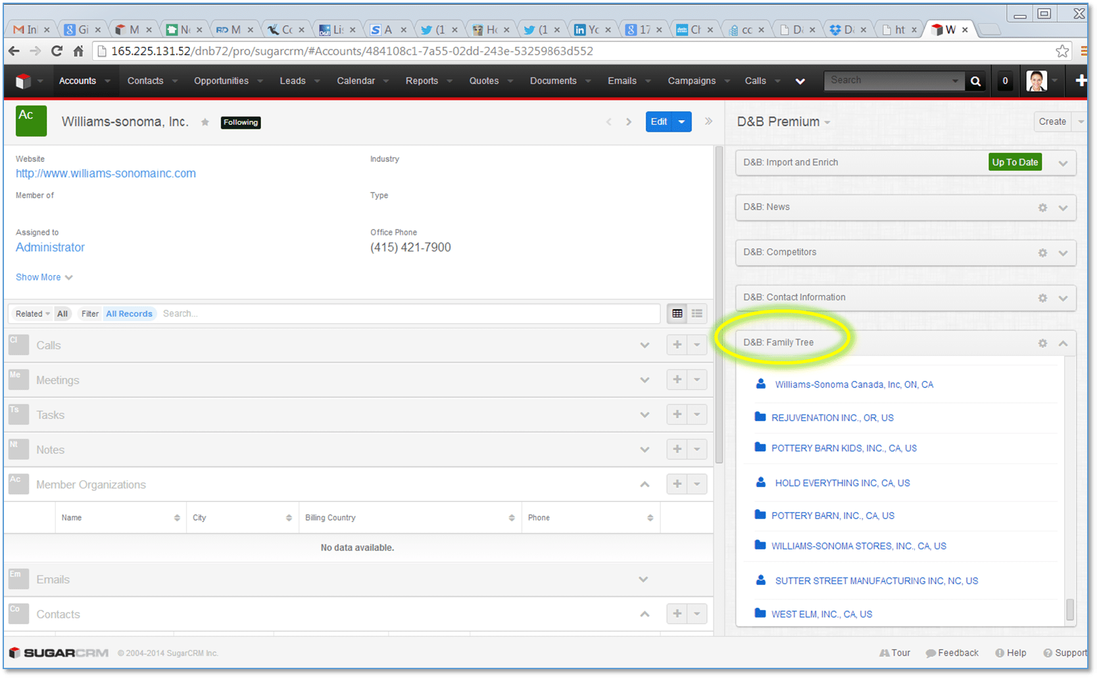Screen dimensions: 1099x679
Task: Open Williams-Sonoma Canada family tree entry
Action: pyautogui.click(x=854, y=385)
